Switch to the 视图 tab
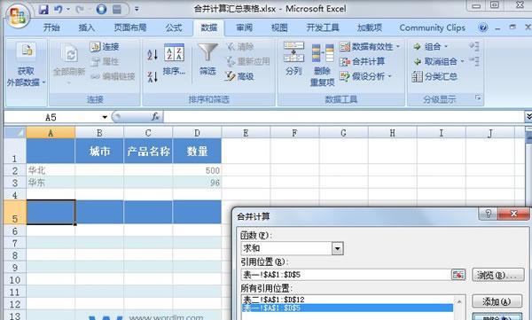This screenshot has height=320, width=532. [x=279, y=27]
